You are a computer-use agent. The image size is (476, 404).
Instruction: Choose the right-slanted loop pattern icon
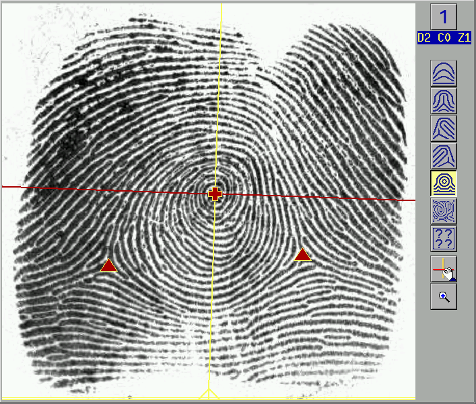click(444, 156)
